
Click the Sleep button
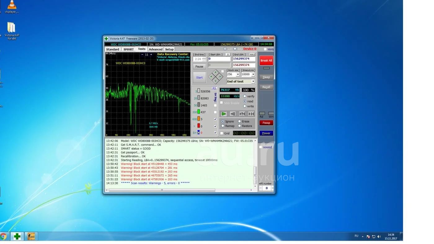pyautogui.click(x=266, y=77)
